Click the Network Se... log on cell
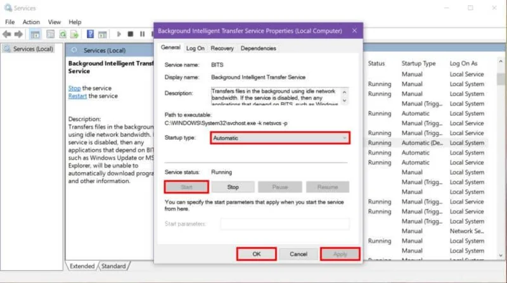 click(x=466, y=231)
